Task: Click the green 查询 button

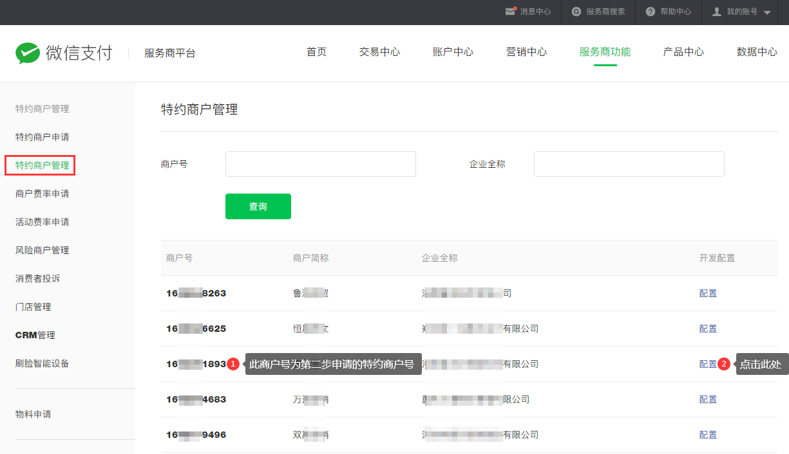Action: click(x=258, y=206)
